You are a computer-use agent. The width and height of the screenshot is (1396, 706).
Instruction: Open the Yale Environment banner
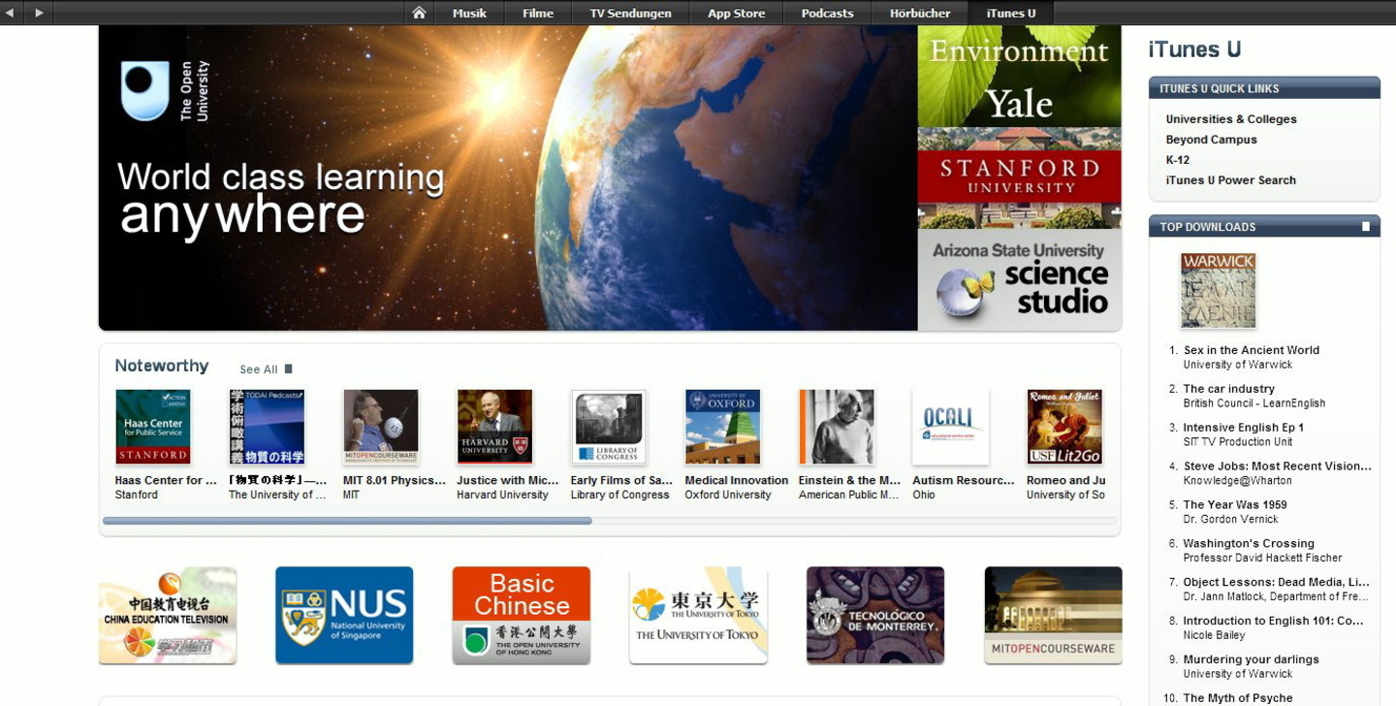(x=1019, y=77)
